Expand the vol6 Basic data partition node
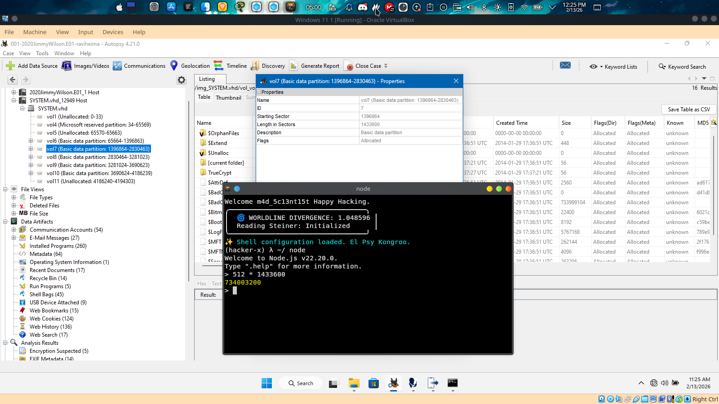Image resolution: width=719 pixels, height=404 pixels. click(31, 141)
